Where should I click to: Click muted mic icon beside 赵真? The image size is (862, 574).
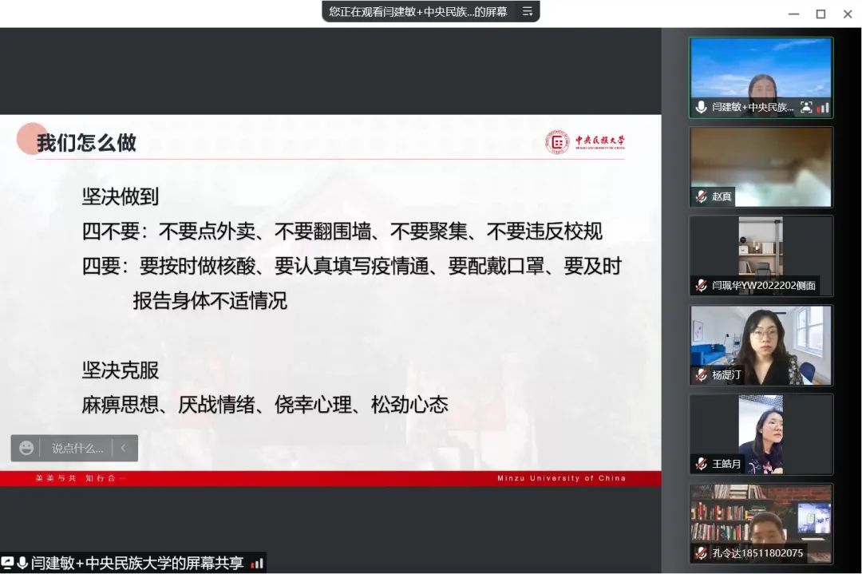(701, 196)
